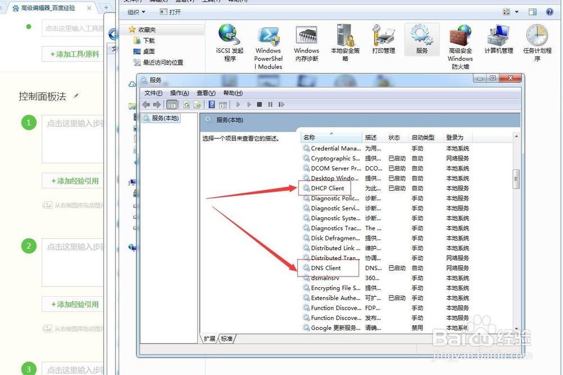Open 打印管理 icon
This screenshot has height=375, width=563.
coord(383,39)
